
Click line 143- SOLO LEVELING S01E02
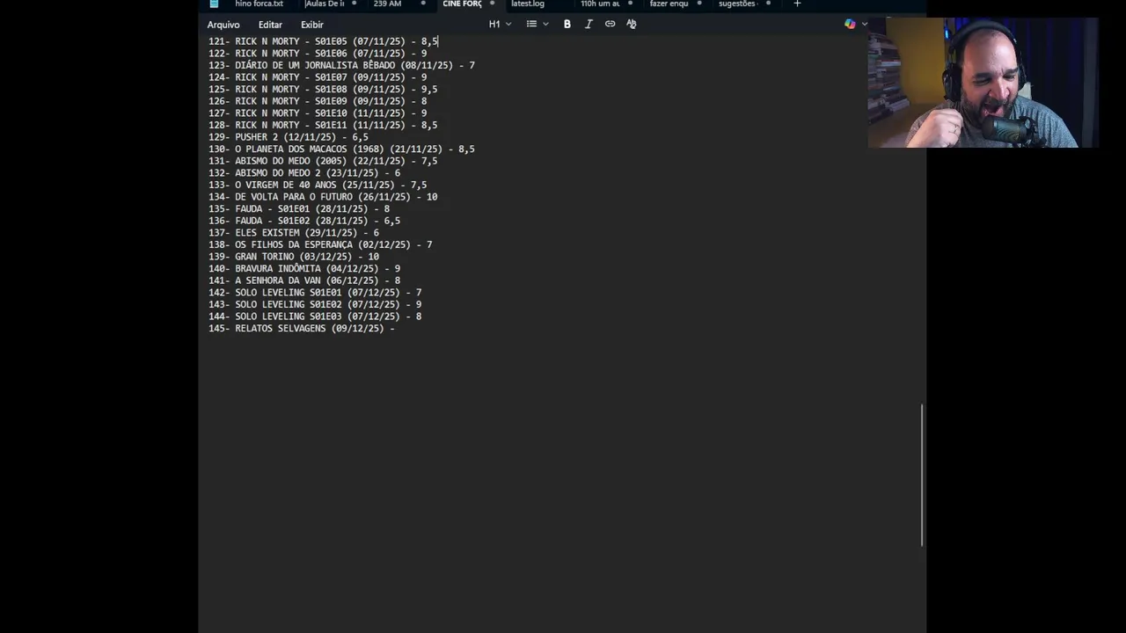click(x=315, y=305)
